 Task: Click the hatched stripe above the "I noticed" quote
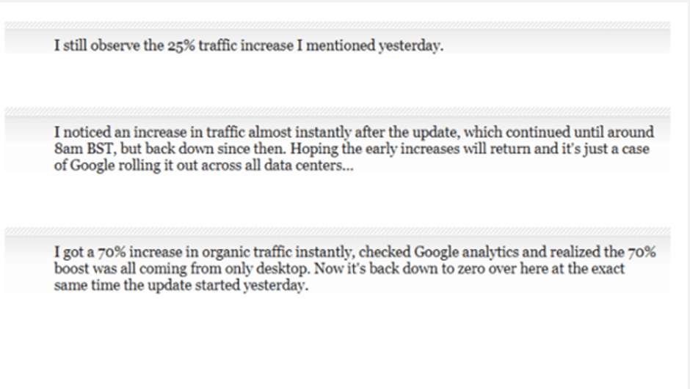click(x=338, y=111)
